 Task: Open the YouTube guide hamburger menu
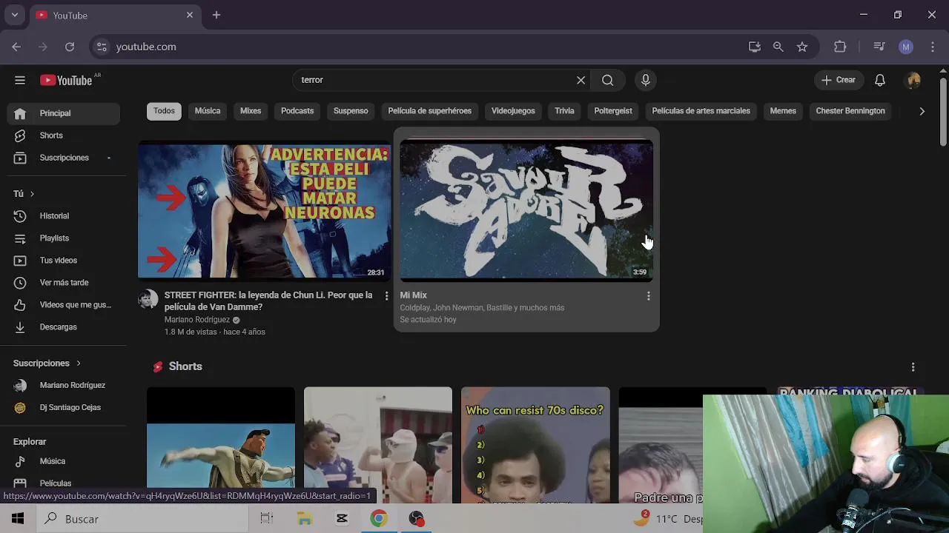(x=20, y=80)
